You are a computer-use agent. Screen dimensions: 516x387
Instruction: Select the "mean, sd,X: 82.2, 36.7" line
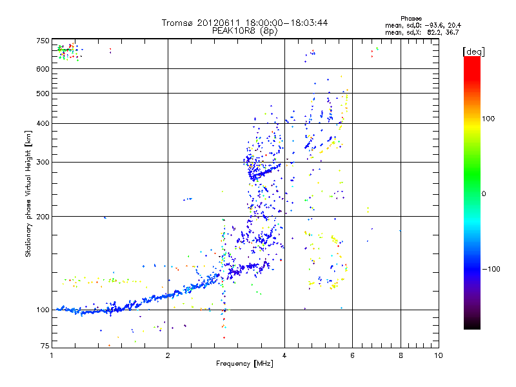(422, 32)
